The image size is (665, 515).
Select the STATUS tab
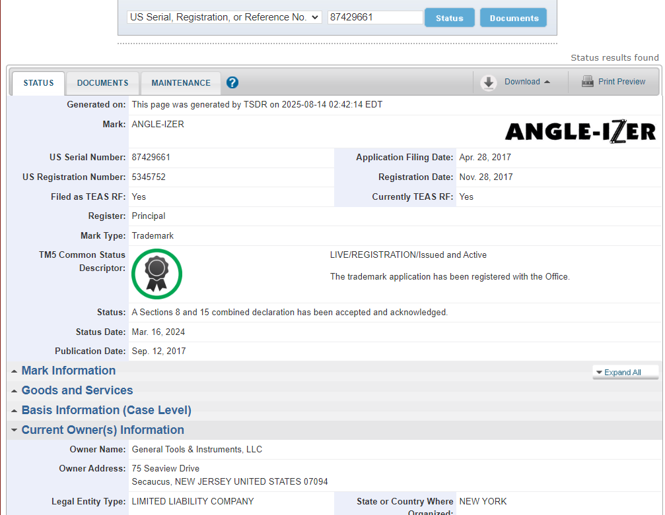pos(38,83)
